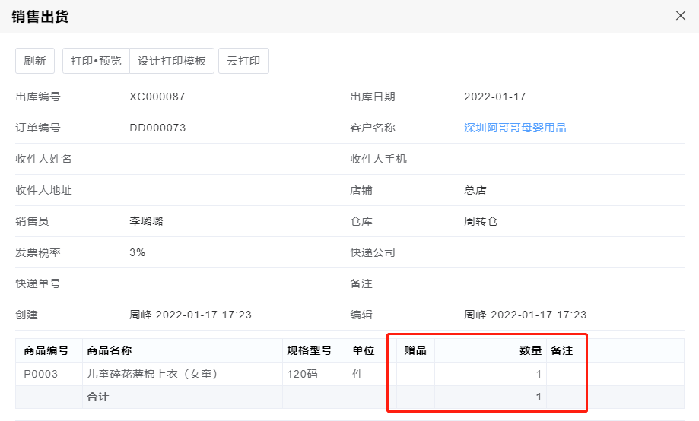Select product code cell P0003
The image size is (699, 421).
click(x=40, y=374)
